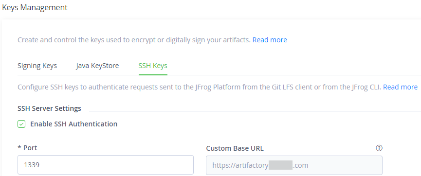Viewport: 421px width, 176px height.
Task: Select the SSH Keys tab
Action: (x=153, y=66)
